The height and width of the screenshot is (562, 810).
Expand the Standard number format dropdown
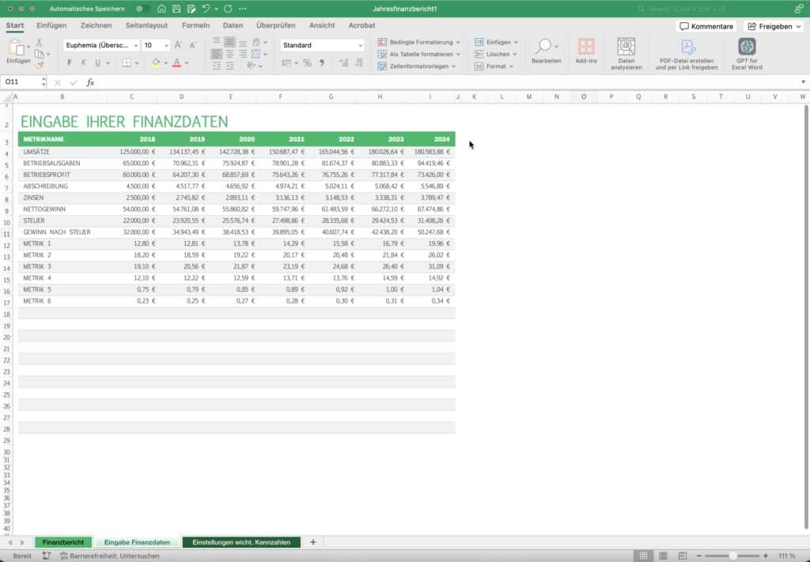pyautogui.click(x=360, y=46)
